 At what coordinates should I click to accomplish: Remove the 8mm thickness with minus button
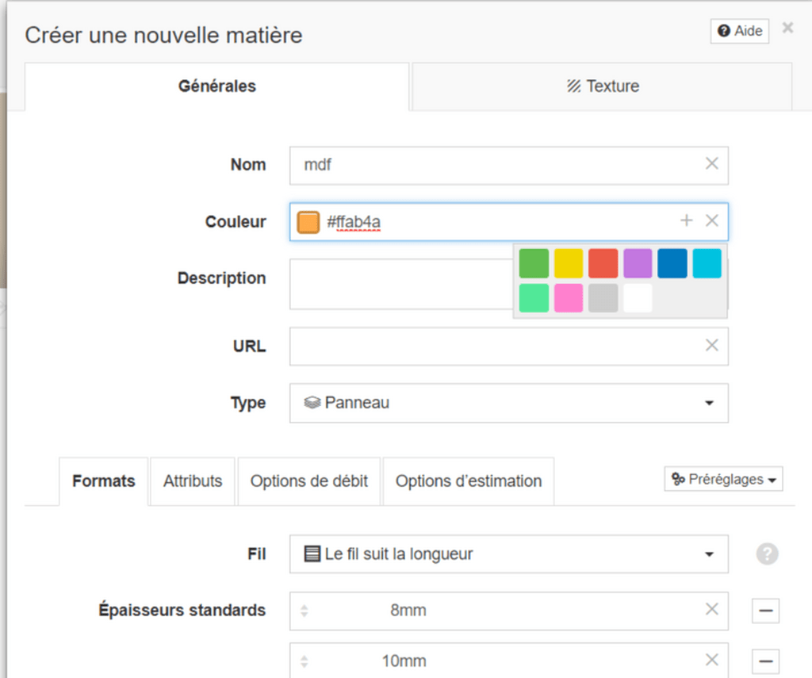[x=765, y=611]
